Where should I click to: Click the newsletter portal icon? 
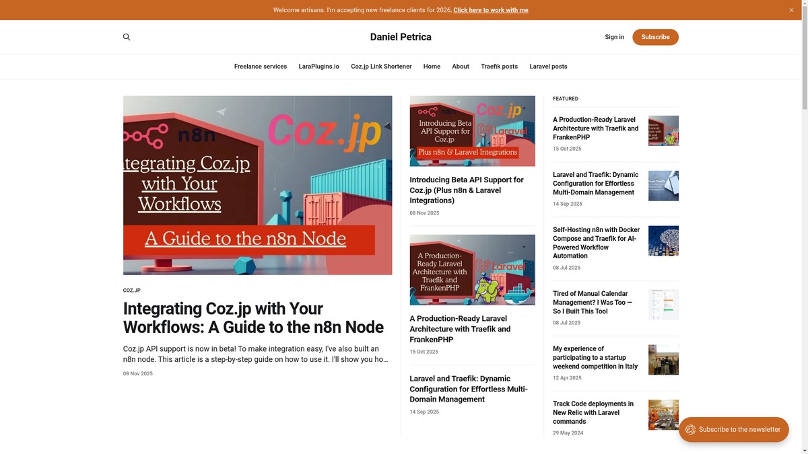[690, 429]
